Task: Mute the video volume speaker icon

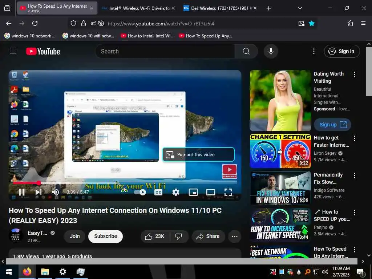Action: pos(56,192)
